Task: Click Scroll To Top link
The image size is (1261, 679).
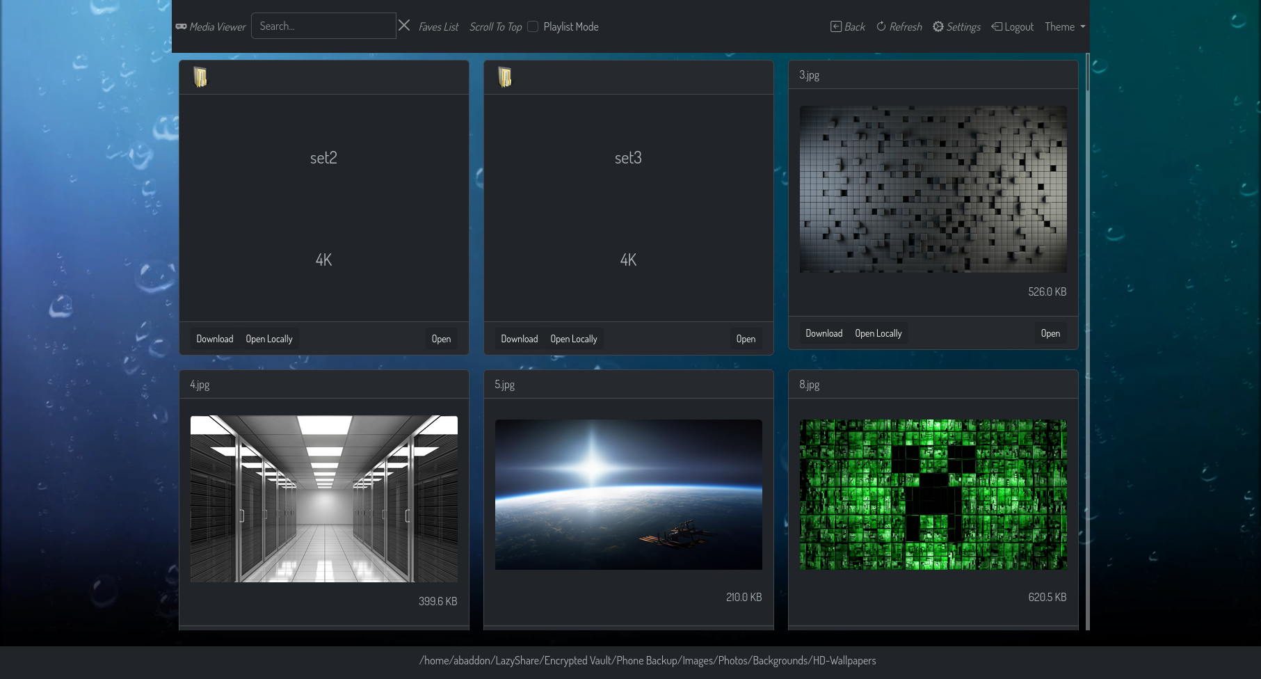Action: coord(495,26)
